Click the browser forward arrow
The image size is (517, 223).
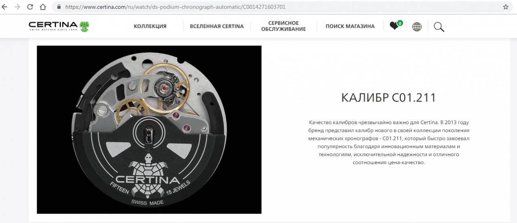click(17, 7)
